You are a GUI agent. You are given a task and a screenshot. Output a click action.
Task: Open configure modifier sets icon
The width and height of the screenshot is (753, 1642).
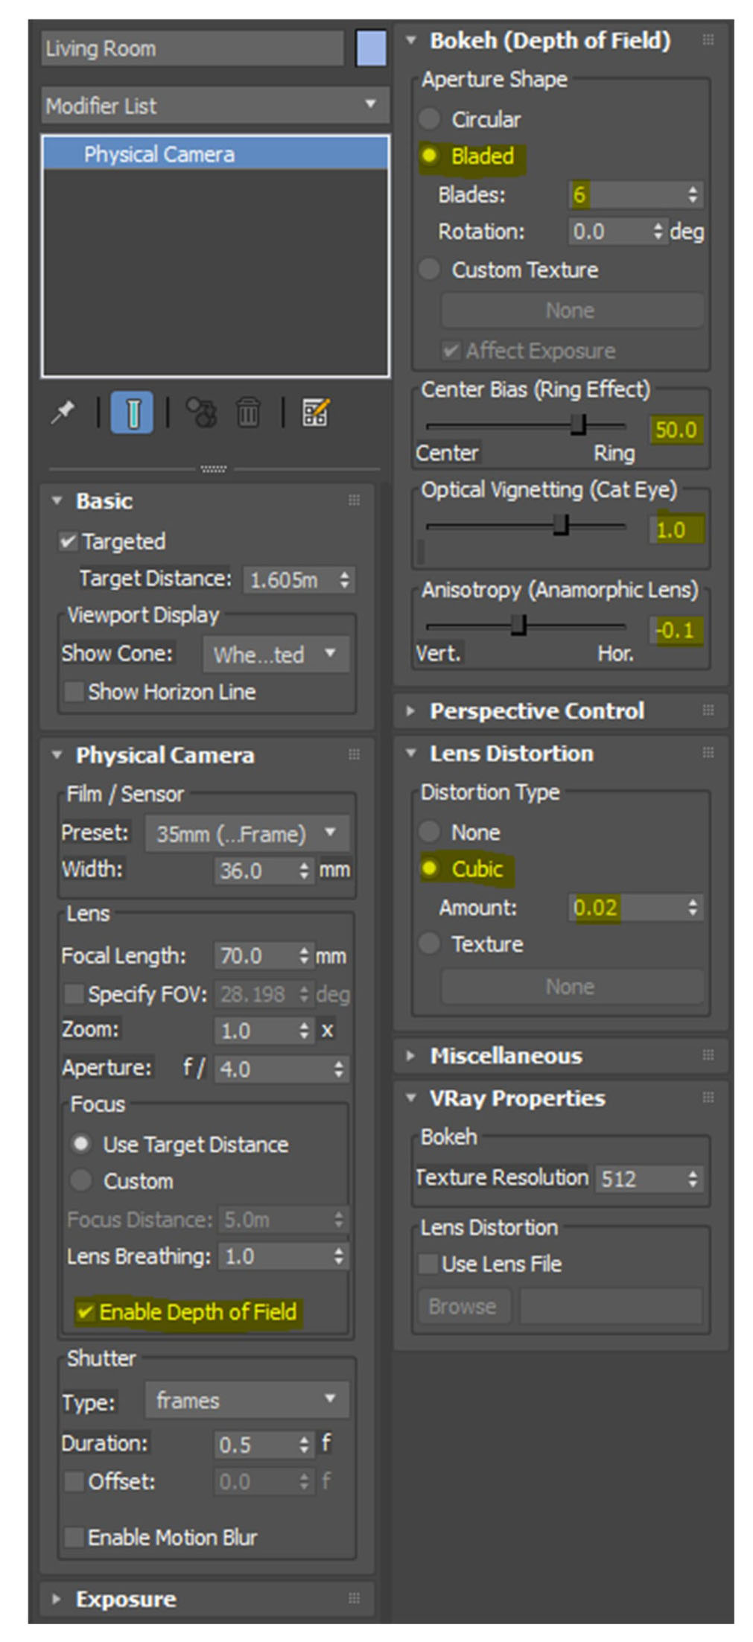coord(315,412)
